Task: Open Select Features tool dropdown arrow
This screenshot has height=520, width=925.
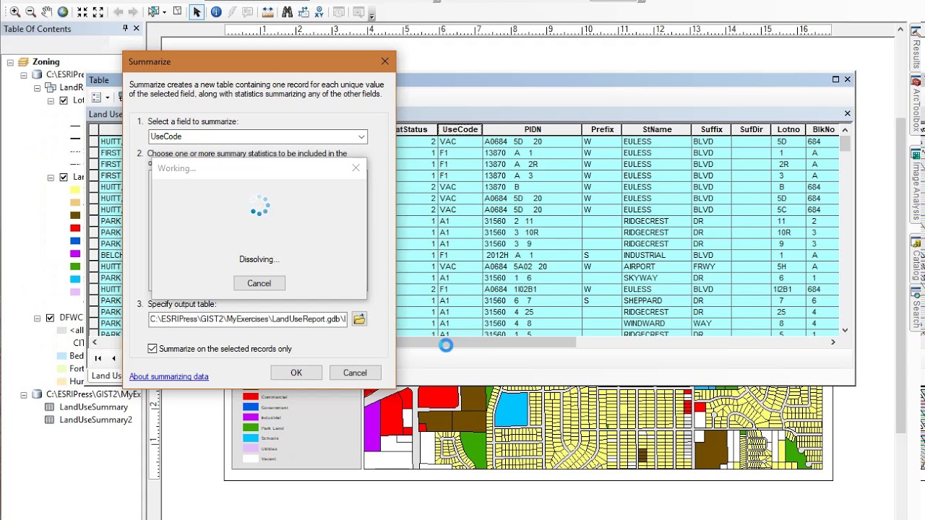Action: pos(163,12)
